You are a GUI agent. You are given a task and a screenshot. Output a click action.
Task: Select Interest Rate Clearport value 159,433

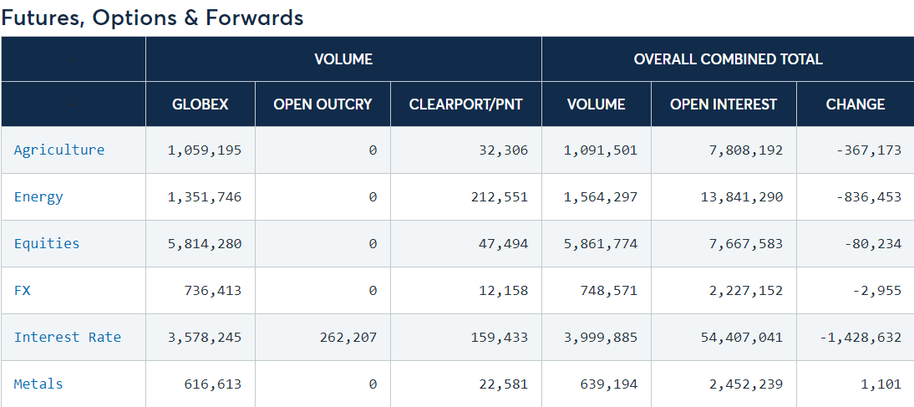(x=499, y=338)
